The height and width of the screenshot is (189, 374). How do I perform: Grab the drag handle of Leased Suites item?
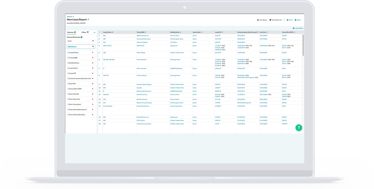[68, 52]
